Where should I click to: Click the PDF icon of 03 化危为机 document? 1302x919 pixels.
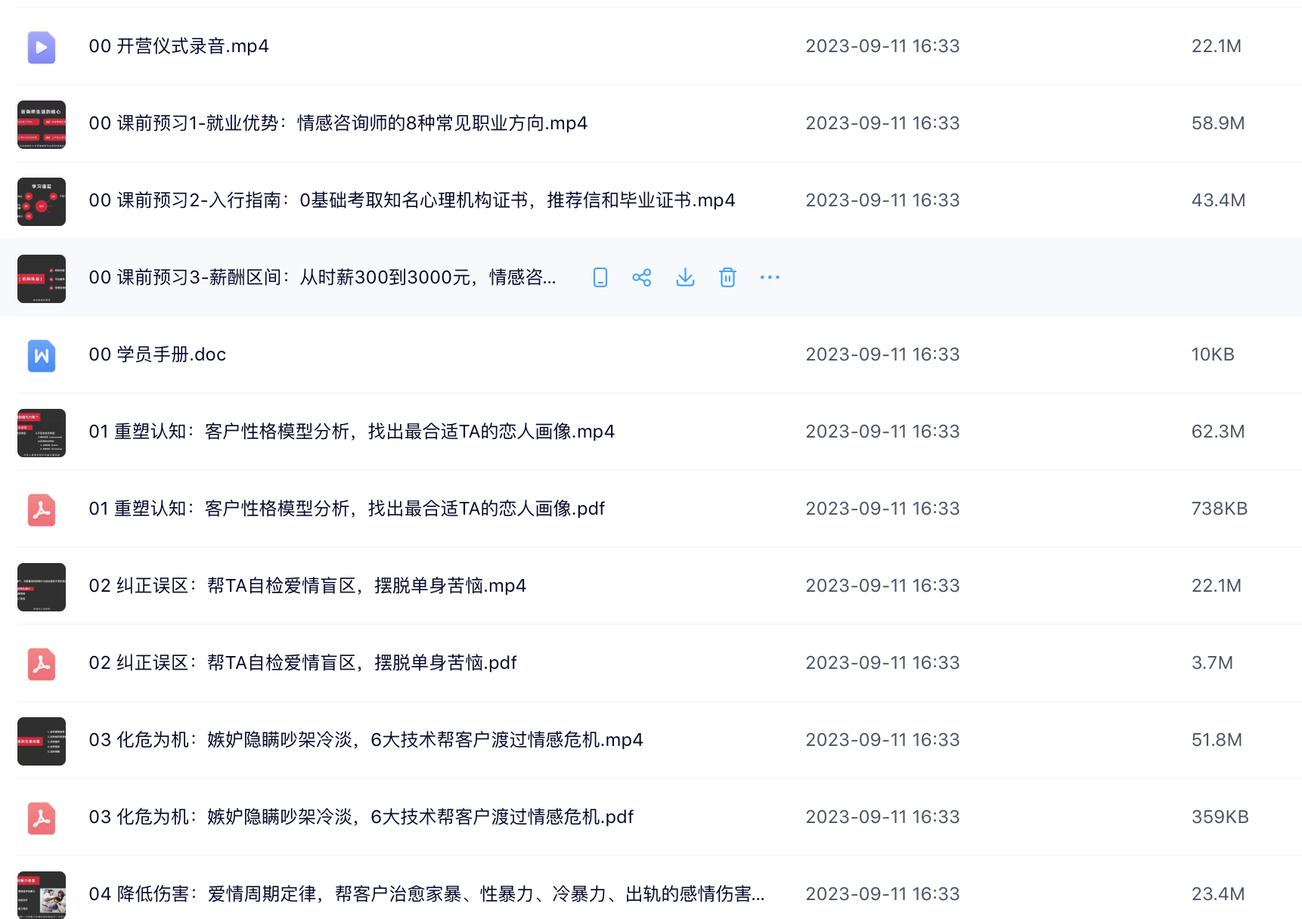point(42,818)
